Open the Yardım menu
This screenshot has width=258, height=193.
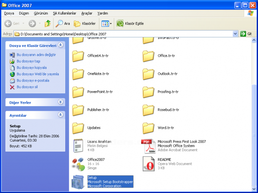click(x=103, y=13)
